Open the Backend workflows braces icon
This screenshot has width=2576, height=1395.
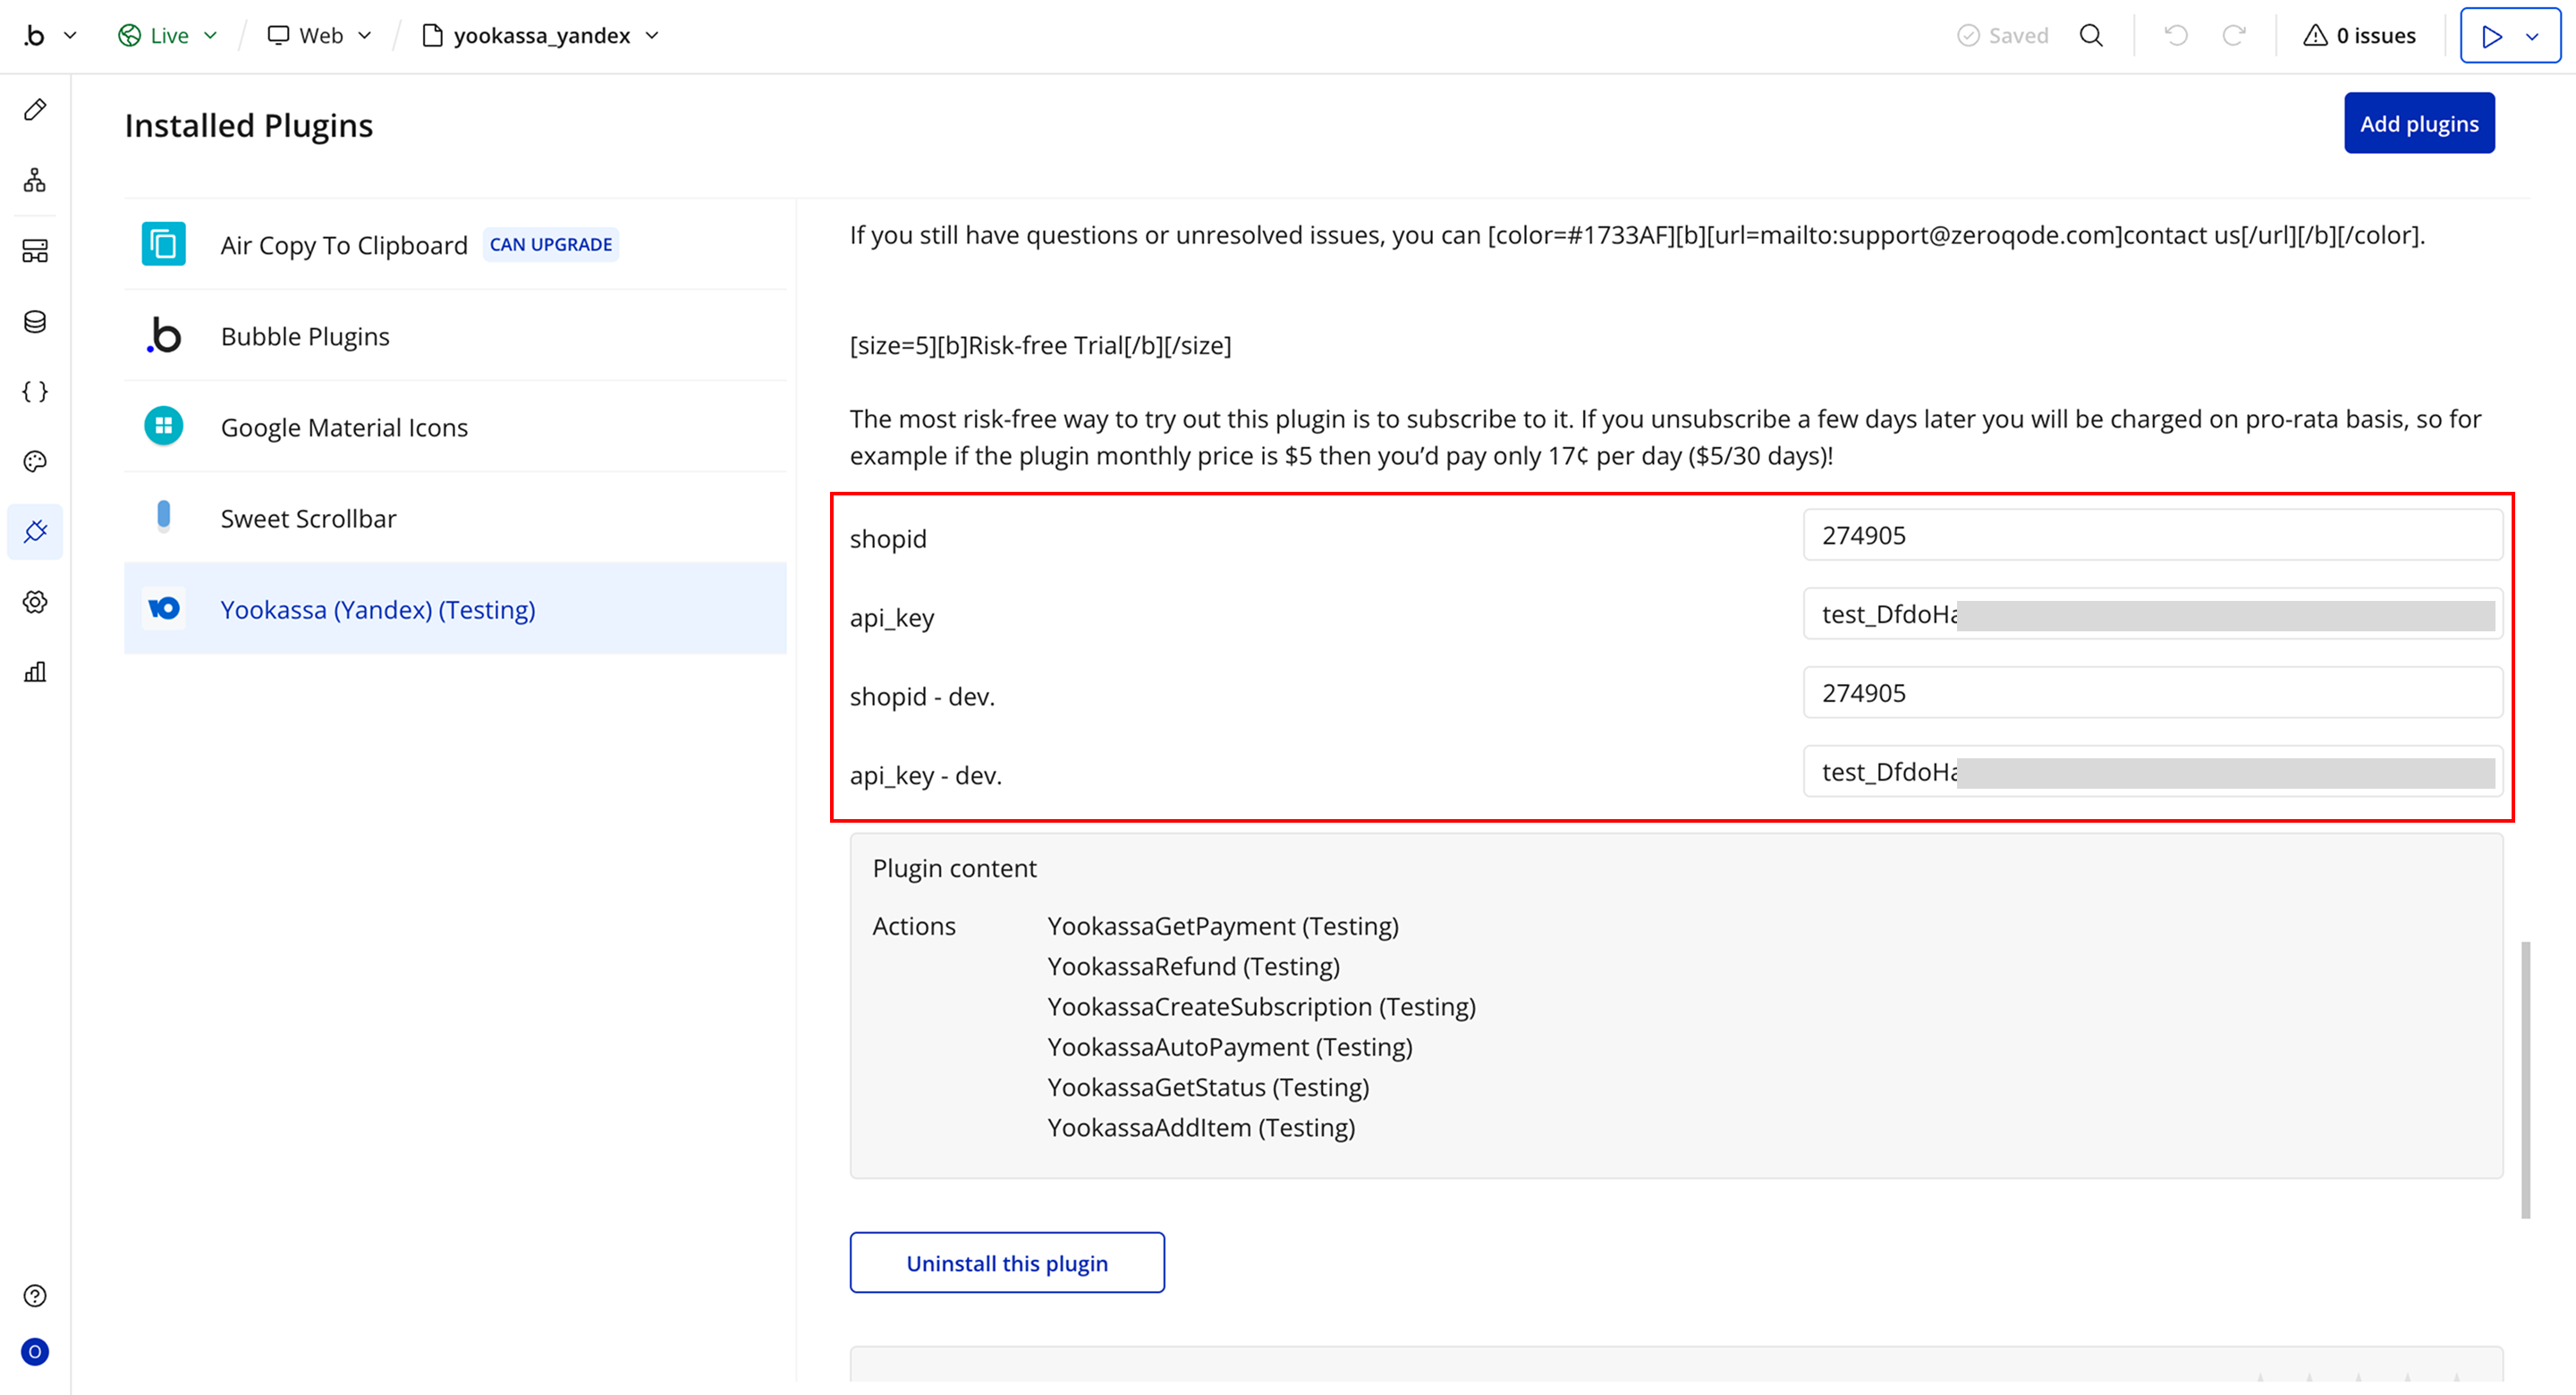(35, 391)
